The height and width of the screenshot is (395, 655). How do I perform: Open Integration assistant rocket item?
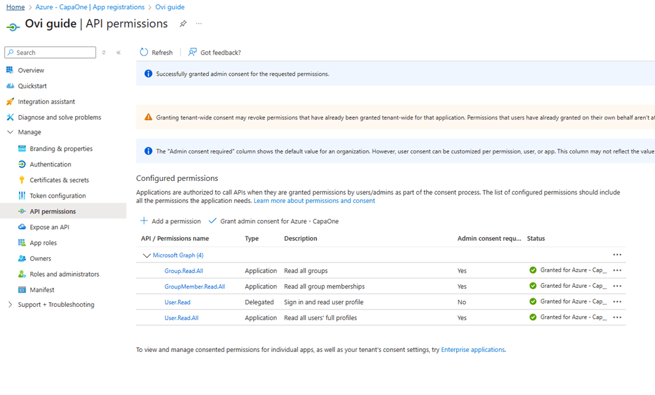[x=46, y=102]
